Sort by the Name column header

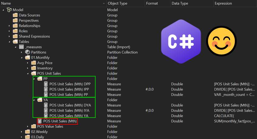pos(53,3)
